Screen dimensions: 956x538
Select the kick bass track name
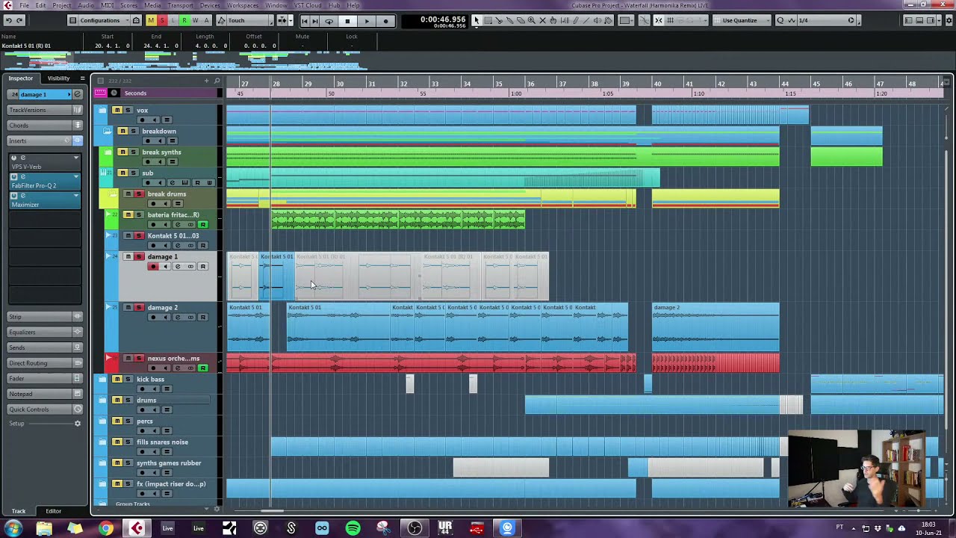(150, 380)
